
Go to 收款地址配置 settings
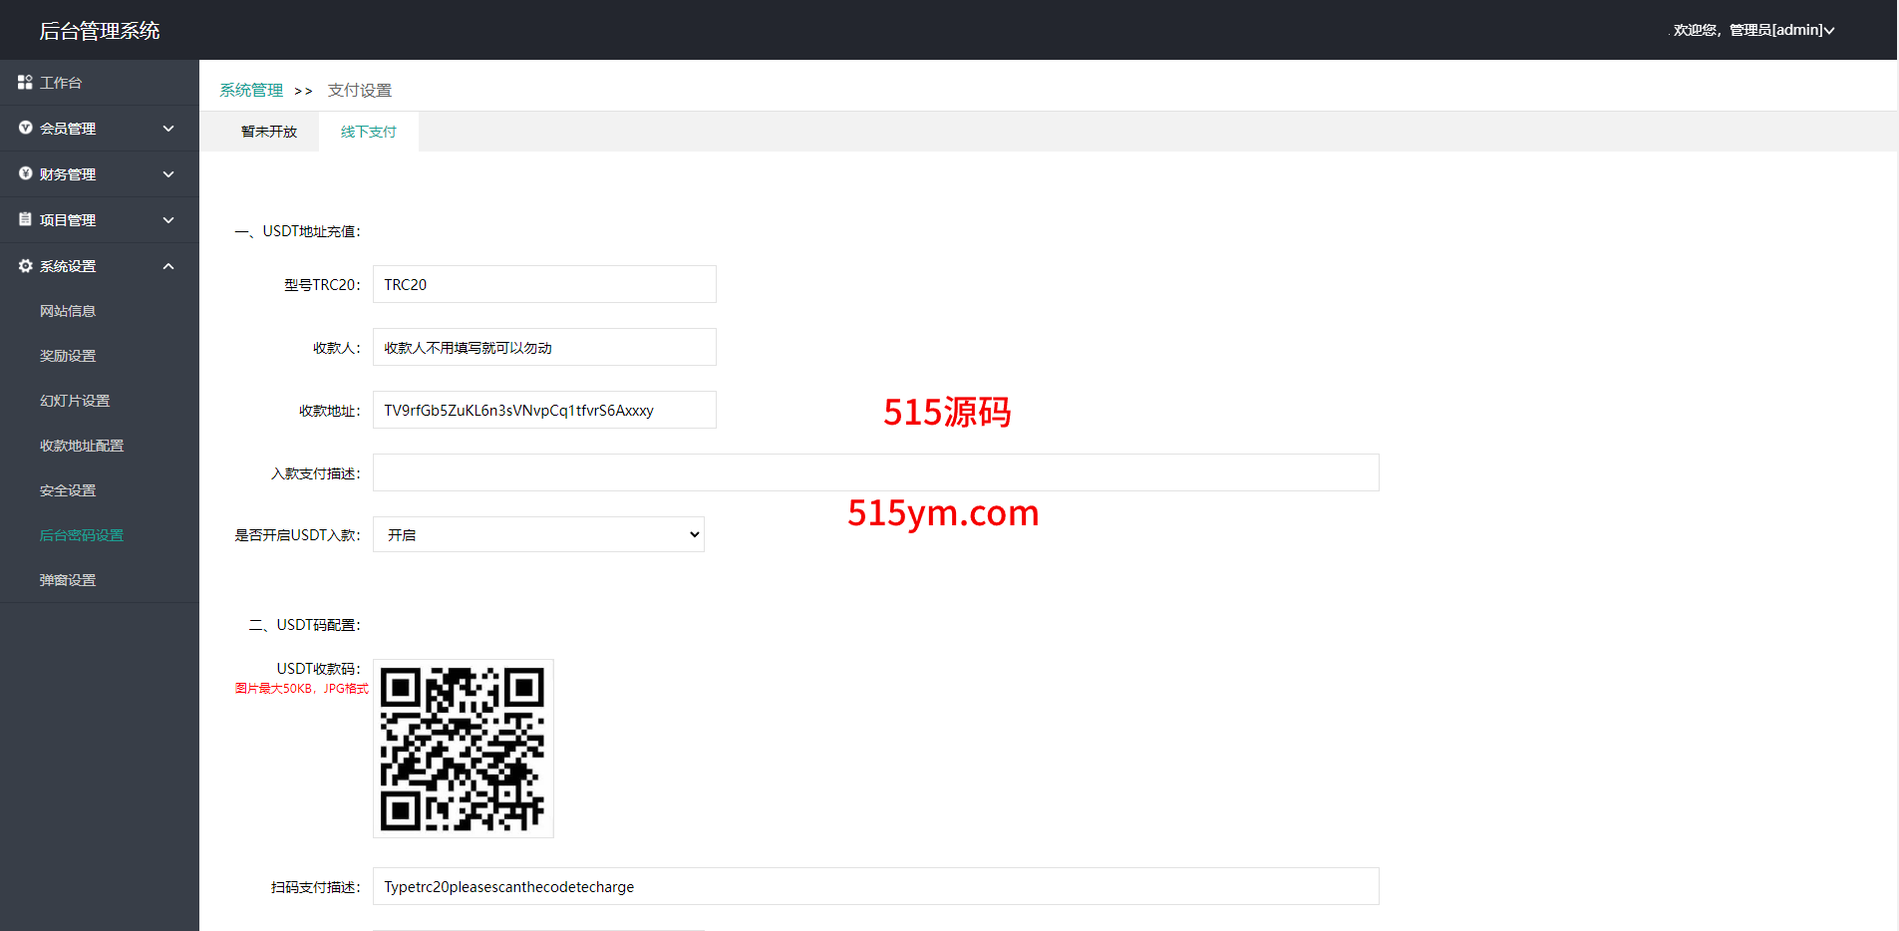coord(82,446)
